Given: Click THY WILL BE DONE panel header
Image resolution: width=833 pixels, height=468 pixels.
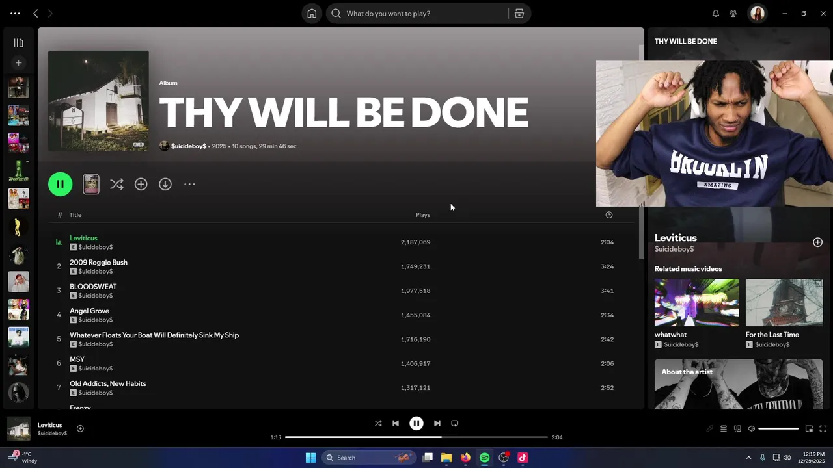Looking at the screenshot, I should point(686,41).
